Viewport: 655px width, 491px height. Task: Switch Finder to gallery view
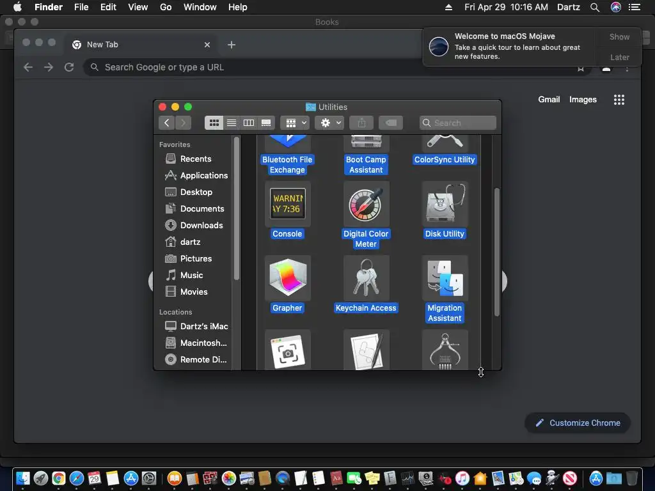(x=266, y=123)
